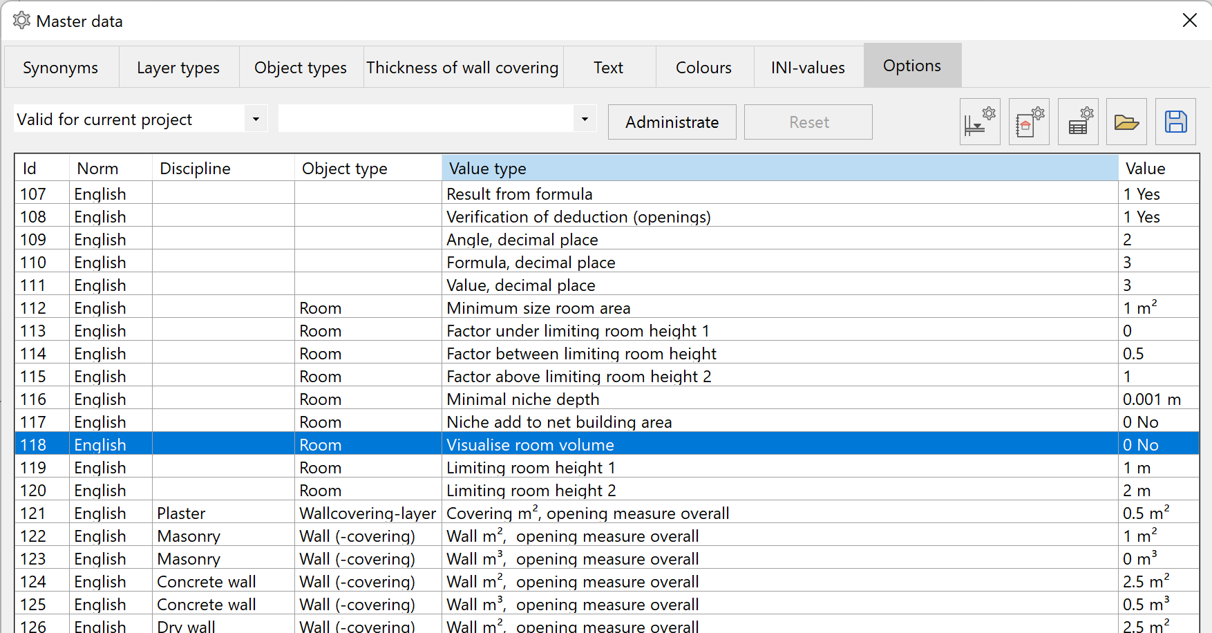Select the 'Value, decimal place' row
The image size is (1212, 633).
pos(607,285)
